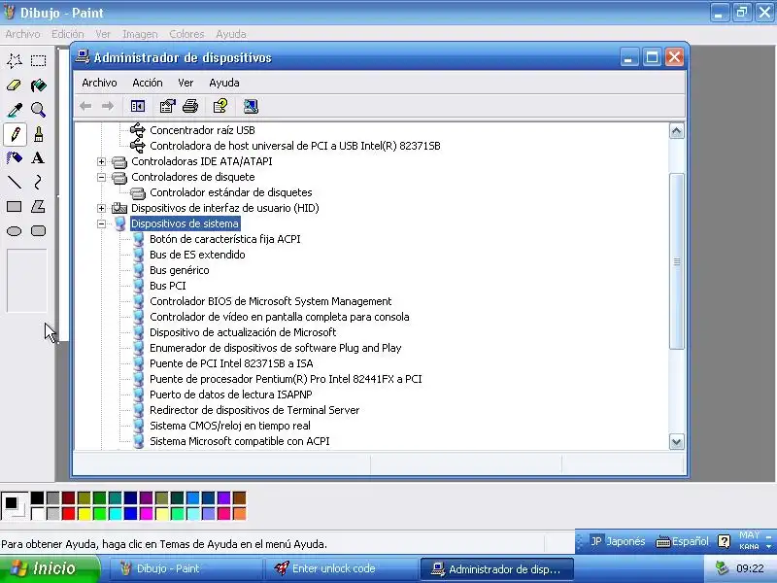Screen dimensions: 777x583
Task: Pick the yellow color swatch in palette
Action: point(84,513)
